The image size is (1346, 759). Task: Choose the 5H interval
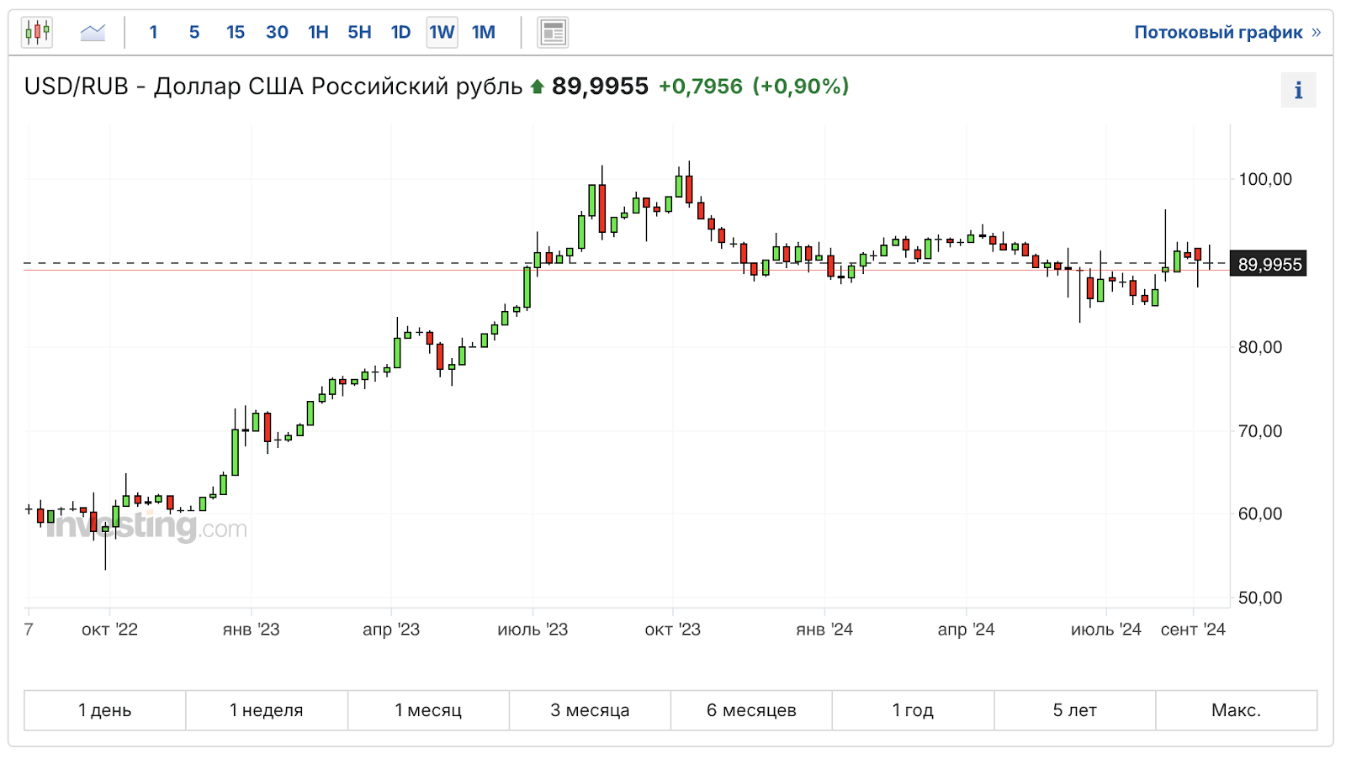click(359, 33)
